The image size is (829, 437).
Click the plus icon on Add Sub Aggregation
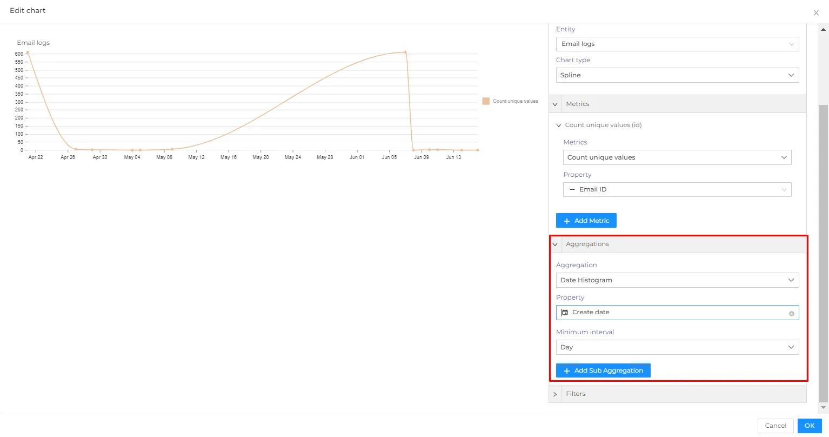[567, 371]
